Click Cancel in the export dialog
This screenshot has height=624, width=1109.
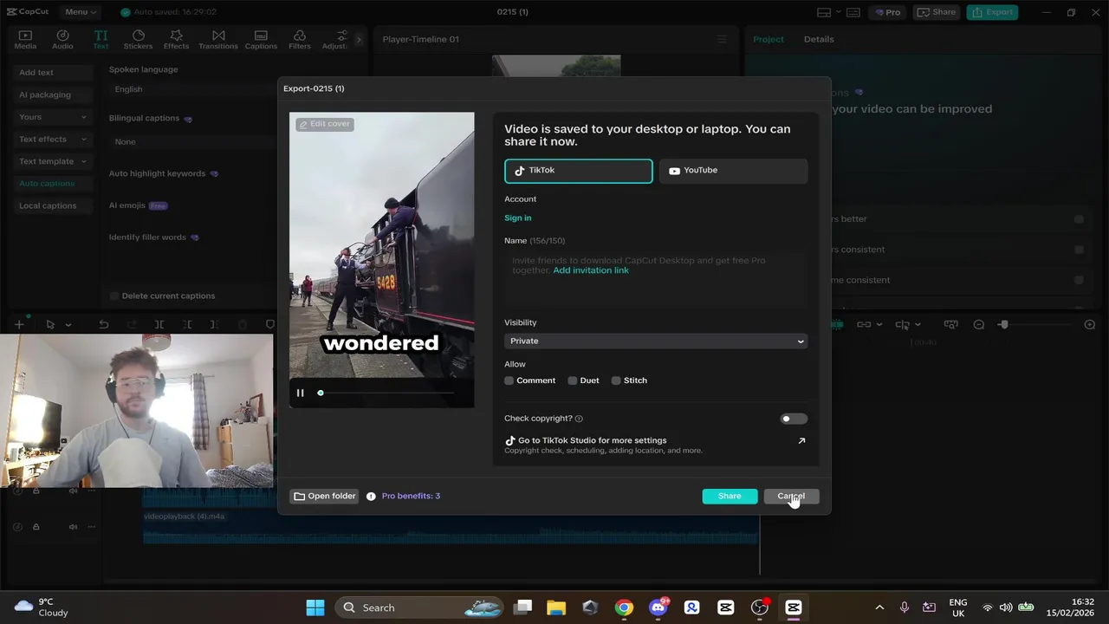791,496
